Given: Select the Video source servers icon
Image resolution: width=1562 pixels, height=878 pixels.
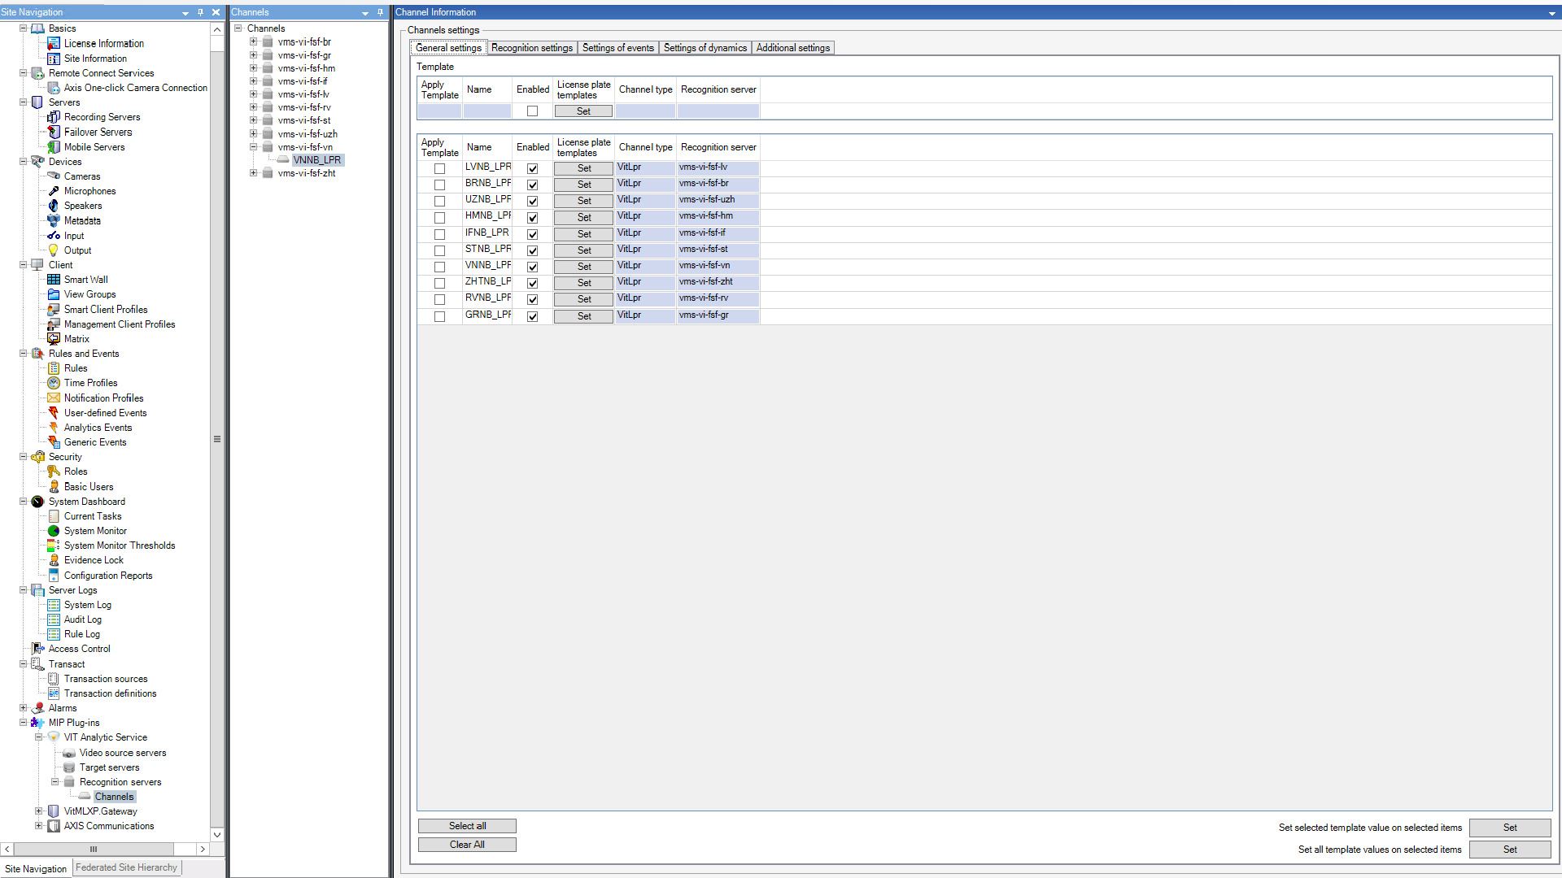Looking at the screenshot, I should tap(69, 753).
